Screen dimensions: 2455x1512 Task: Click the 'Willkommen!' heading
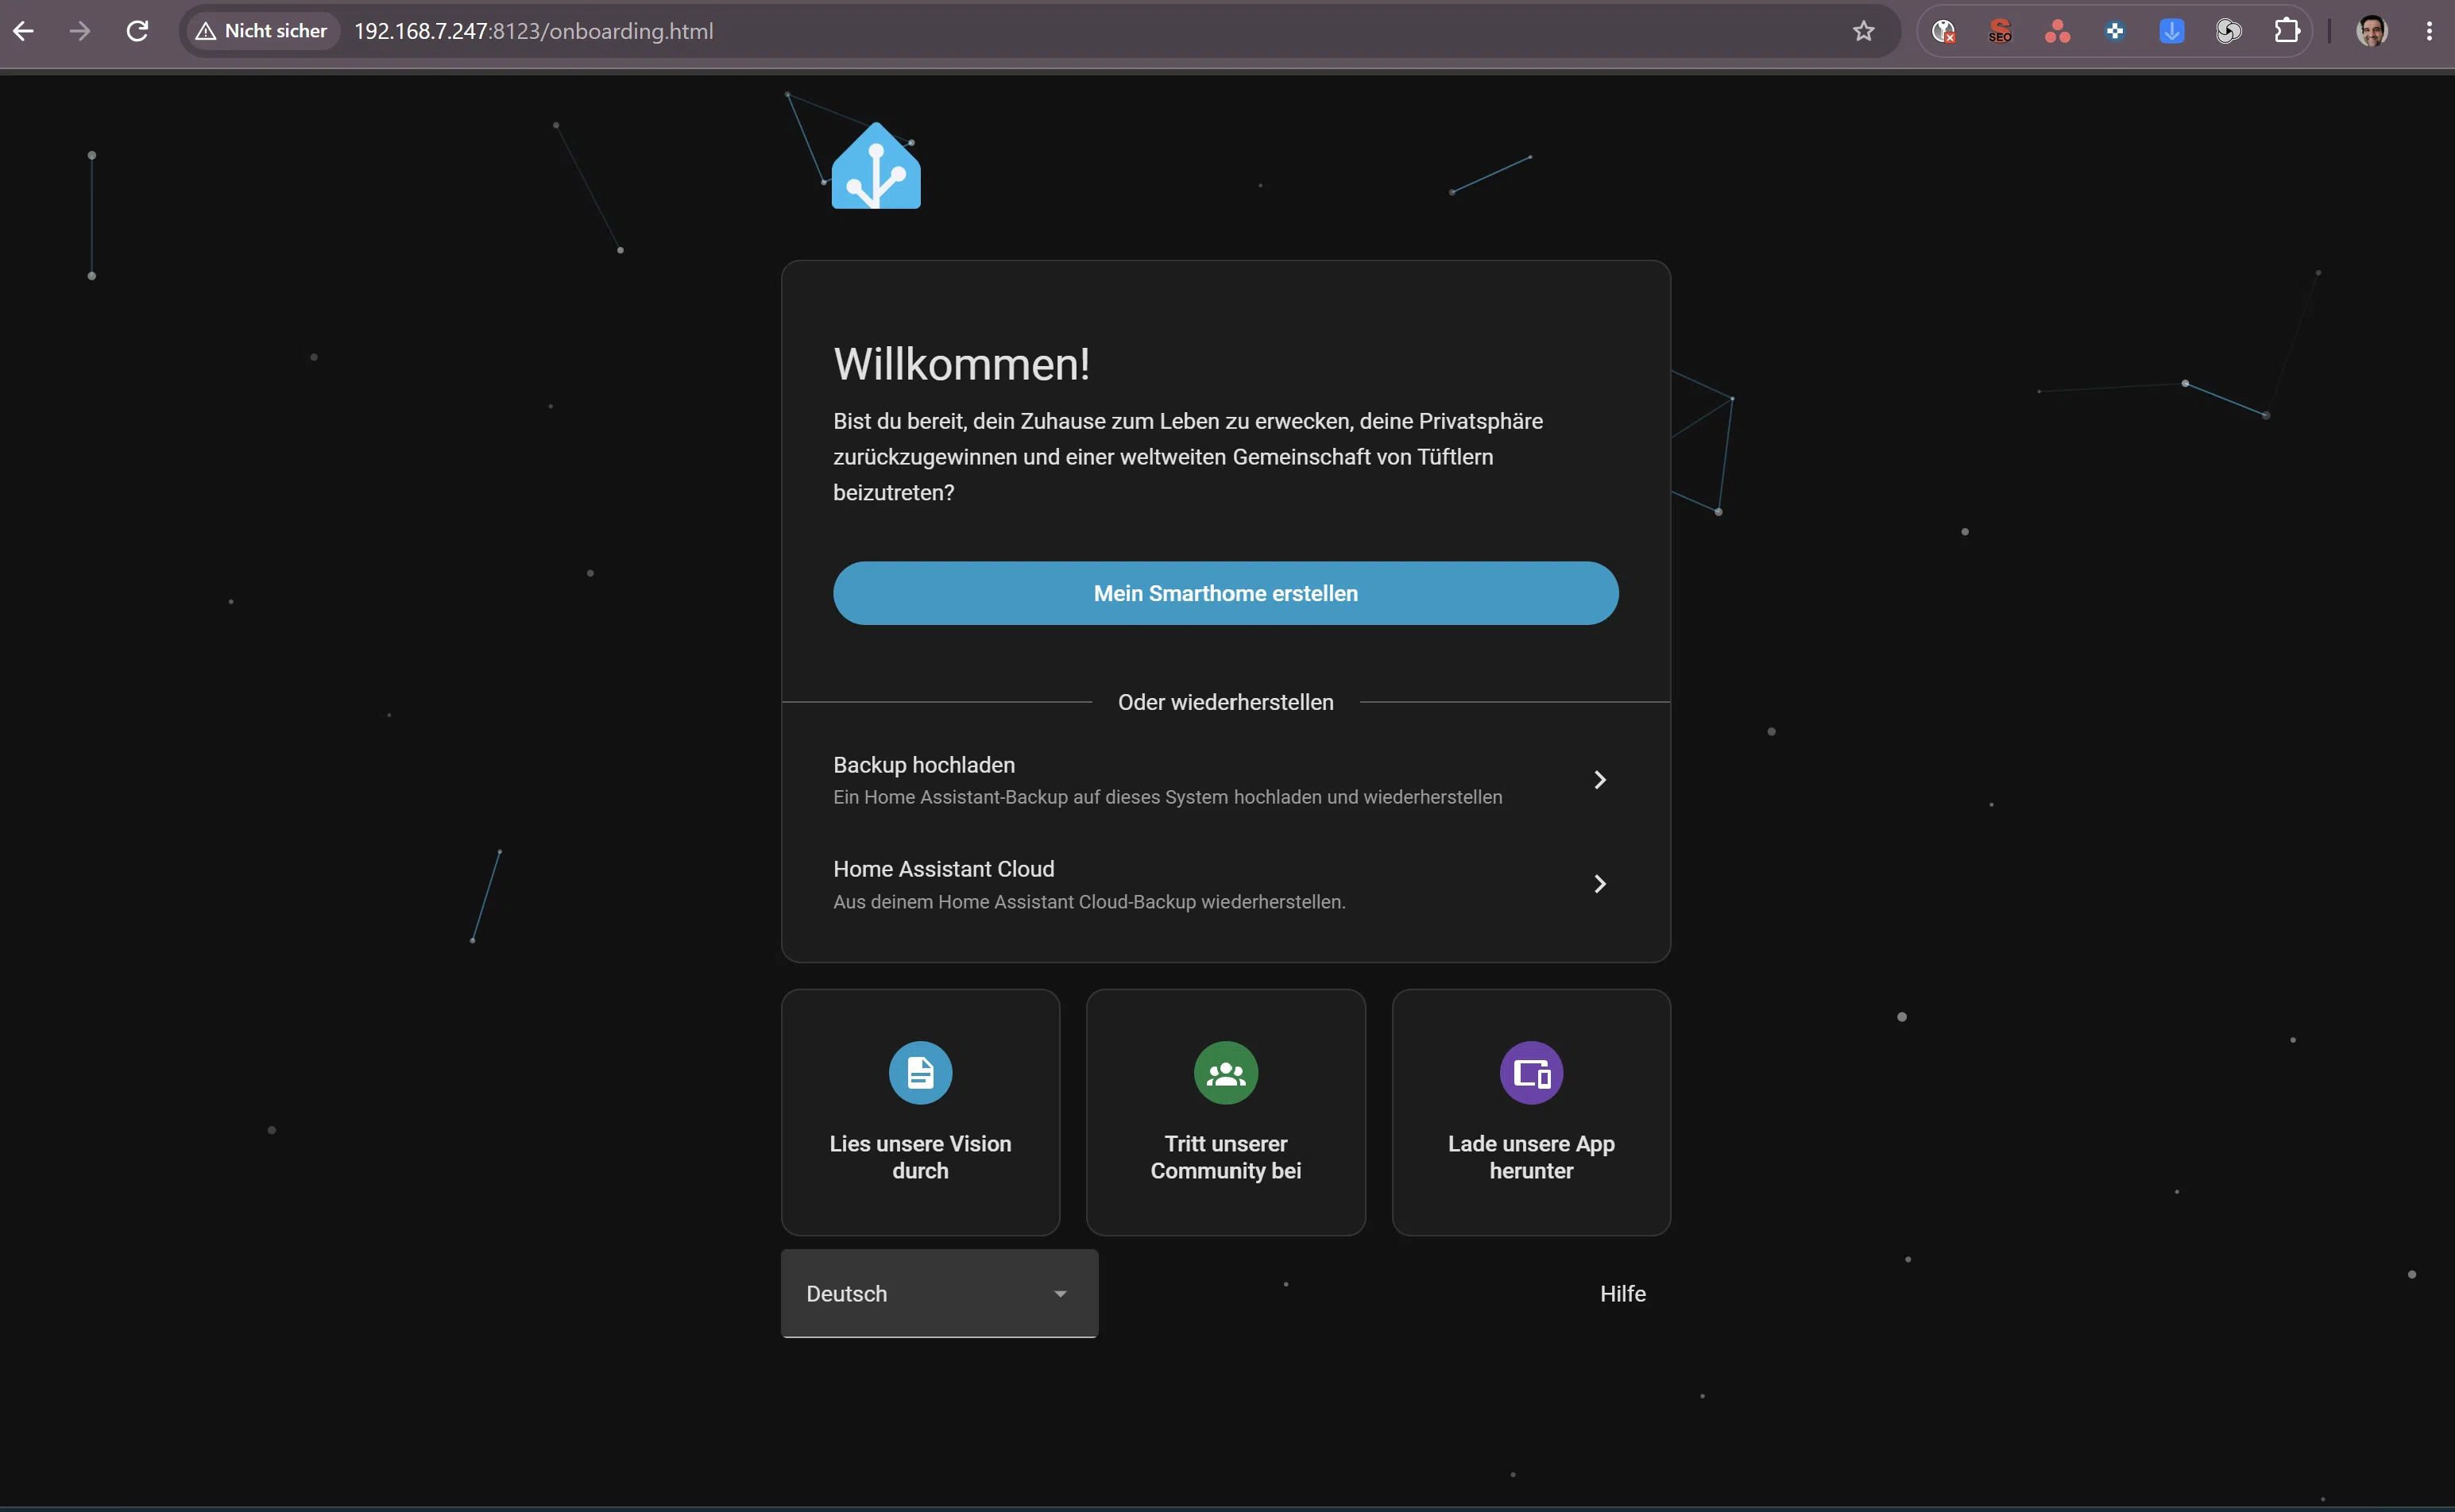pos(961,364)
